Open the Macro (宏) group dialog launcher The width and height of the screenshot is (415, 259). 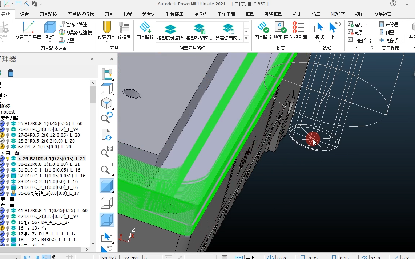(x=372, y=48)
